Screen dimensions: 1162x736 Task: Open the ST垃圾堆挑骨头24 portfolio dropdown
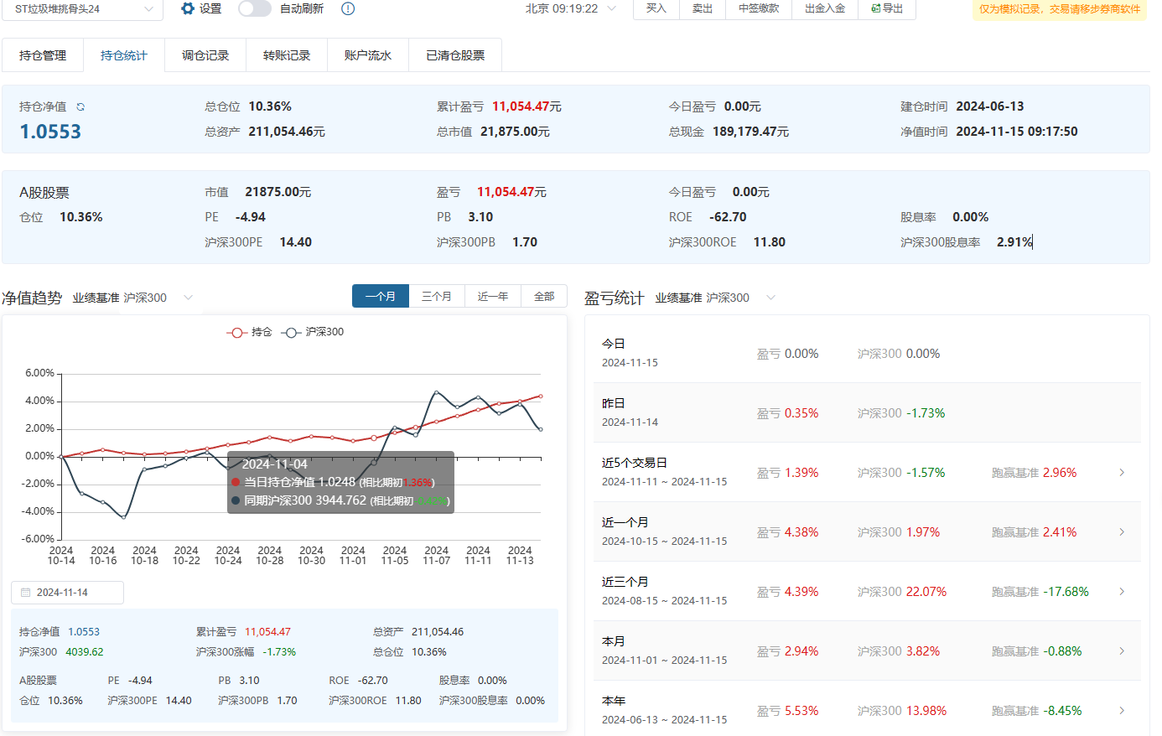pos(82,9)
